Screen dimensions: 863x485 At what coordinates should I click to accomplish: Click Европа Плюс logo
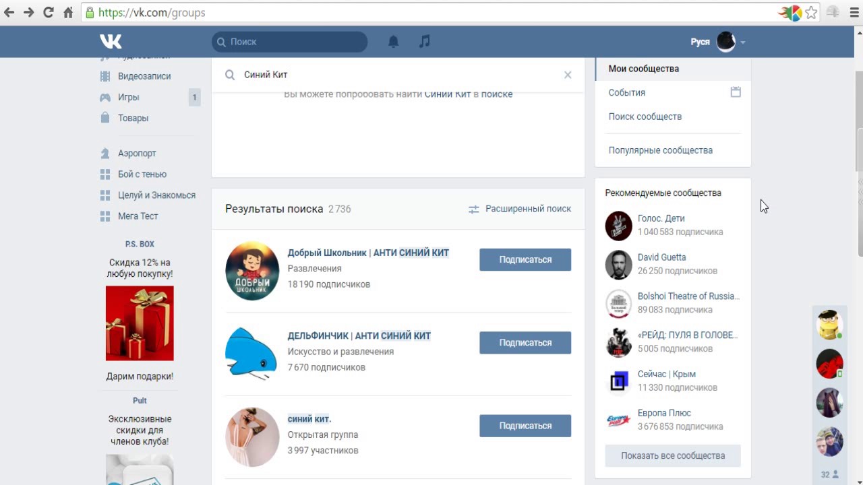[618, 420]
